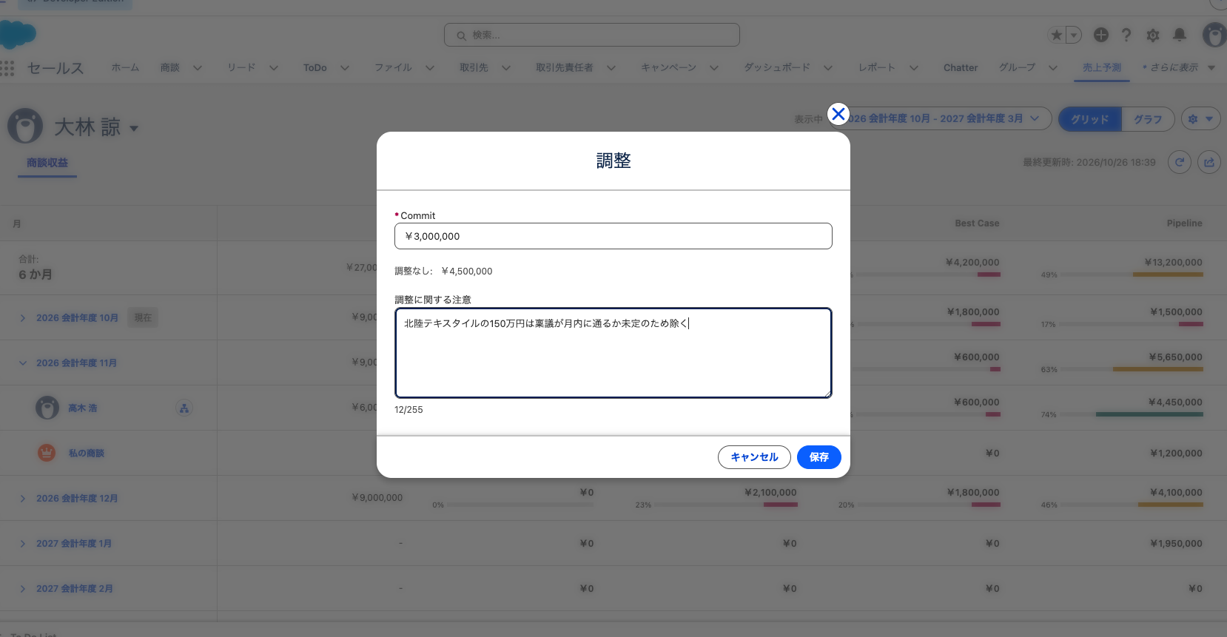Image resolution: width=1227 pixels, height=637 pixels.
Task: Open the user profile avatar icon
Action: pos(1214,35)
